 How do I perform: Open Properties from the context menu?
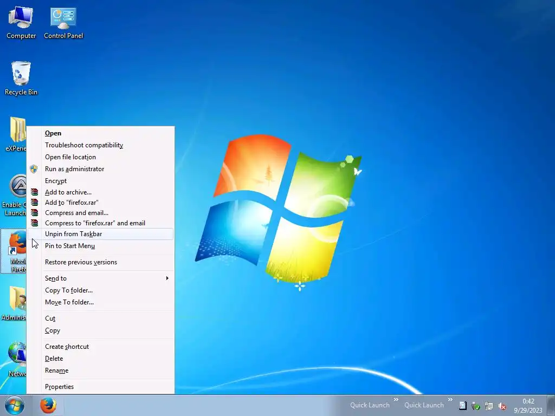point(100,387)
